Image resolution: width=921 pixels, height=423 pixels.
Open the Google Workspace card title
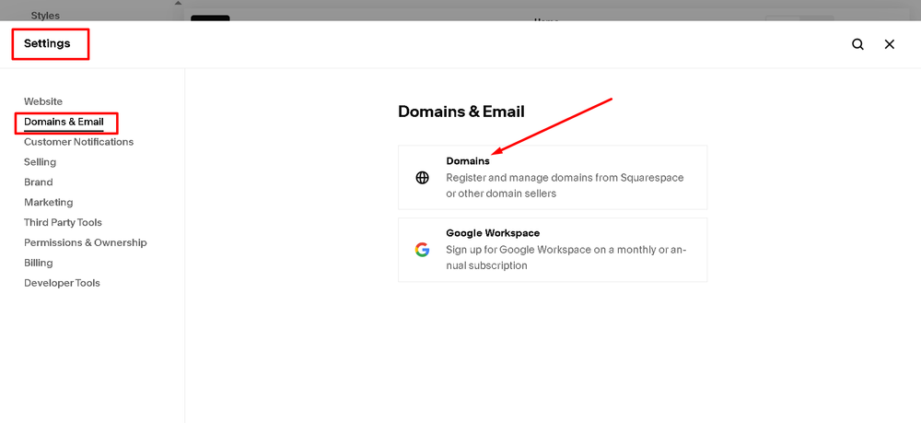point(493,233)
